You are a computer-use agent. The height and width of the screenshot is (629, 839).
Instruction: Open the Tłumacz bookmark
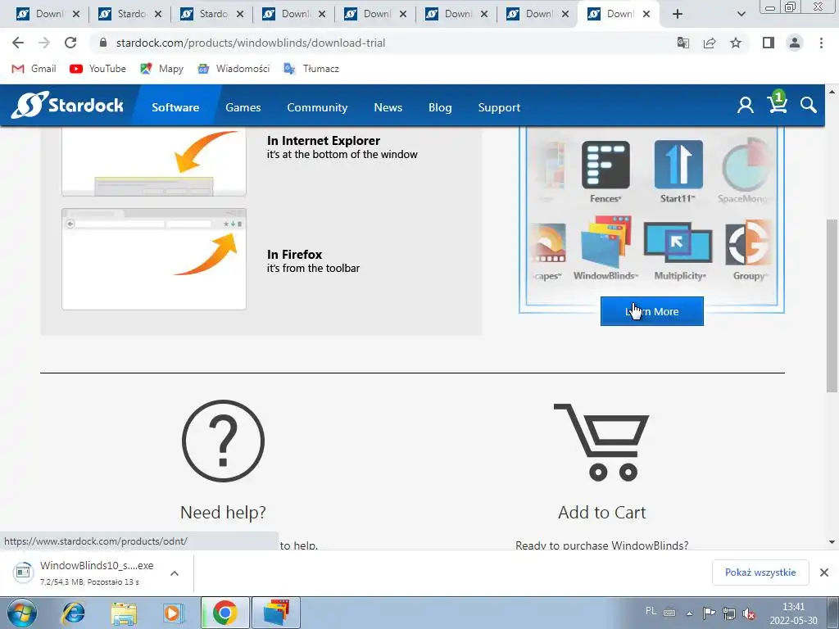(x=311, y=69)
